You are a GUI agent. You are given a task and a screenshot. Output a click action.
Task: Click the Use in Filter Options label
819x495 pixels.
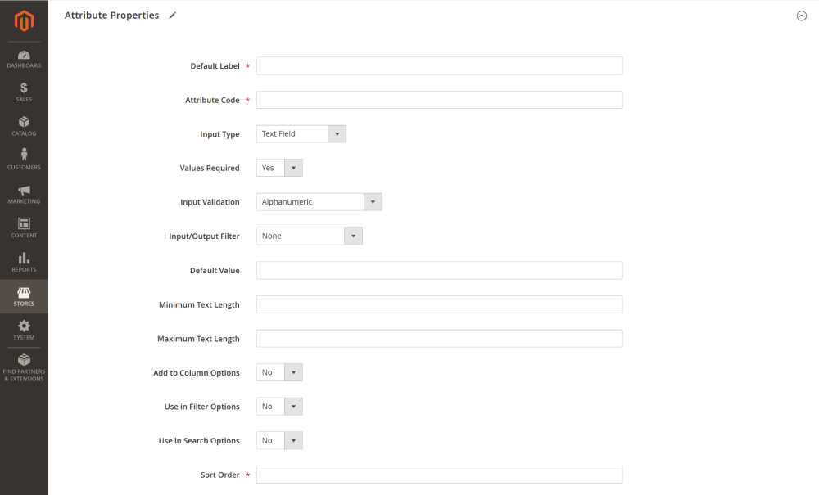pos(202,407)
